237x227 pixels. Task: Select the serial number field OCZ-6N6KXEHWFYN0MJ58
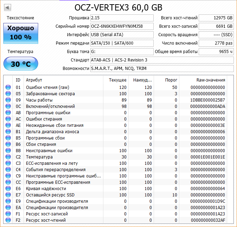(122, 26)
